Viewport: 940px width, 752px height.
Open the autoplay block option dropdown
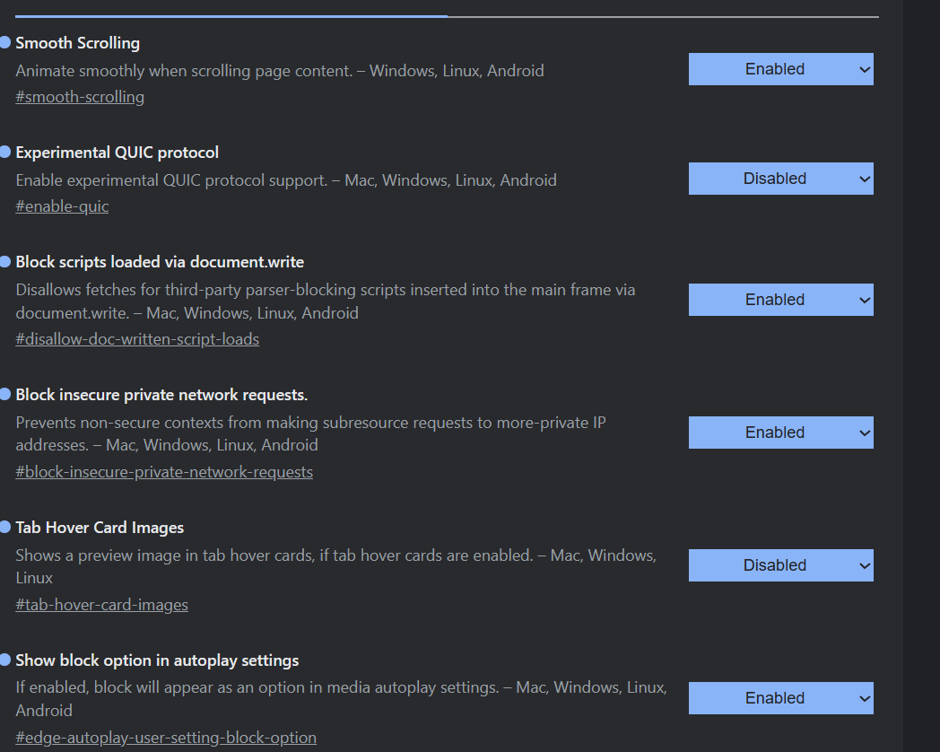(780, 698)
